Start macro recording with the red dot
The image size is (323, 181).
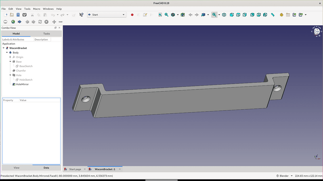(132, 15)
